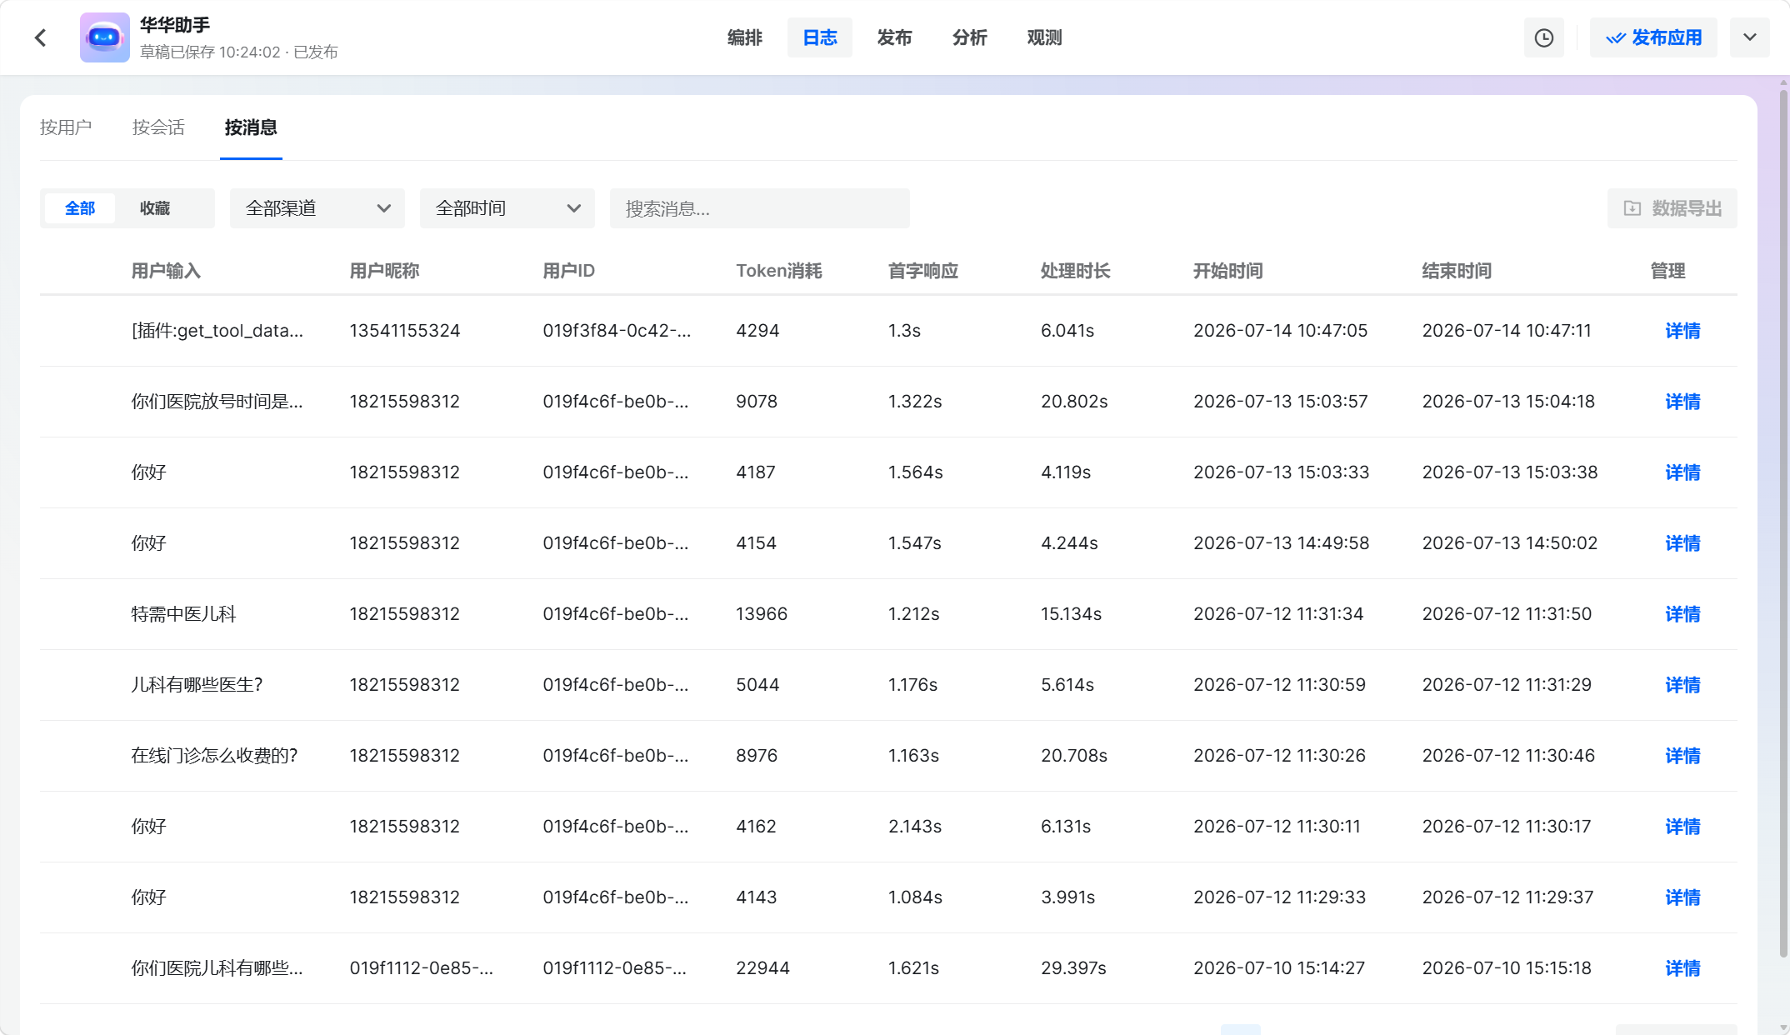Select the 日志 tab
This screenshot has height=1035, width=1790.
point(820,37)
